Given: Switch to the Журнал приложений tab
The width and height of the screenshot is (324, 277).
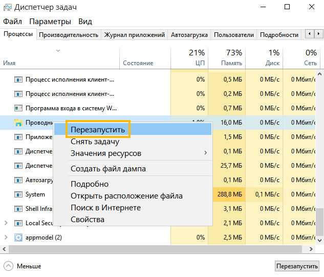Looking at the screenshot, I should point(134,34).
